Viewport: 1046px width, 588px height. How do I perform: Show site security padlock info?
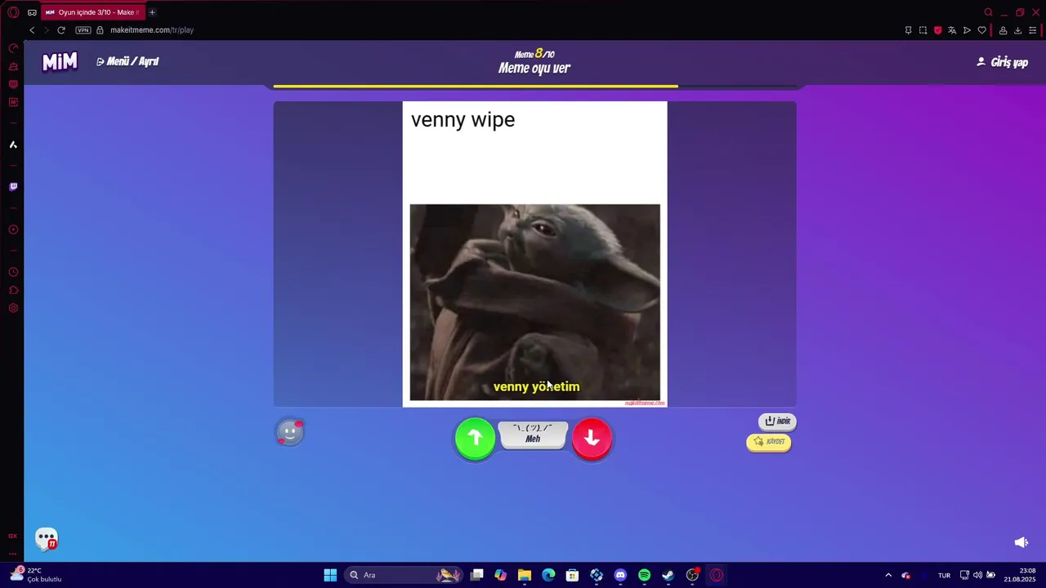tap(100, 30)
